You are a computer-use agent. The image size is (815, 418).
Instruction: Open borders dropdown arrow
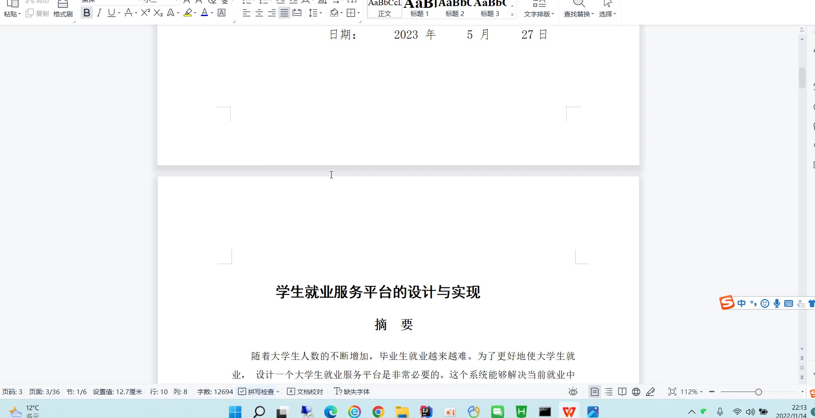pyautogui.click(x=359, y=13)
